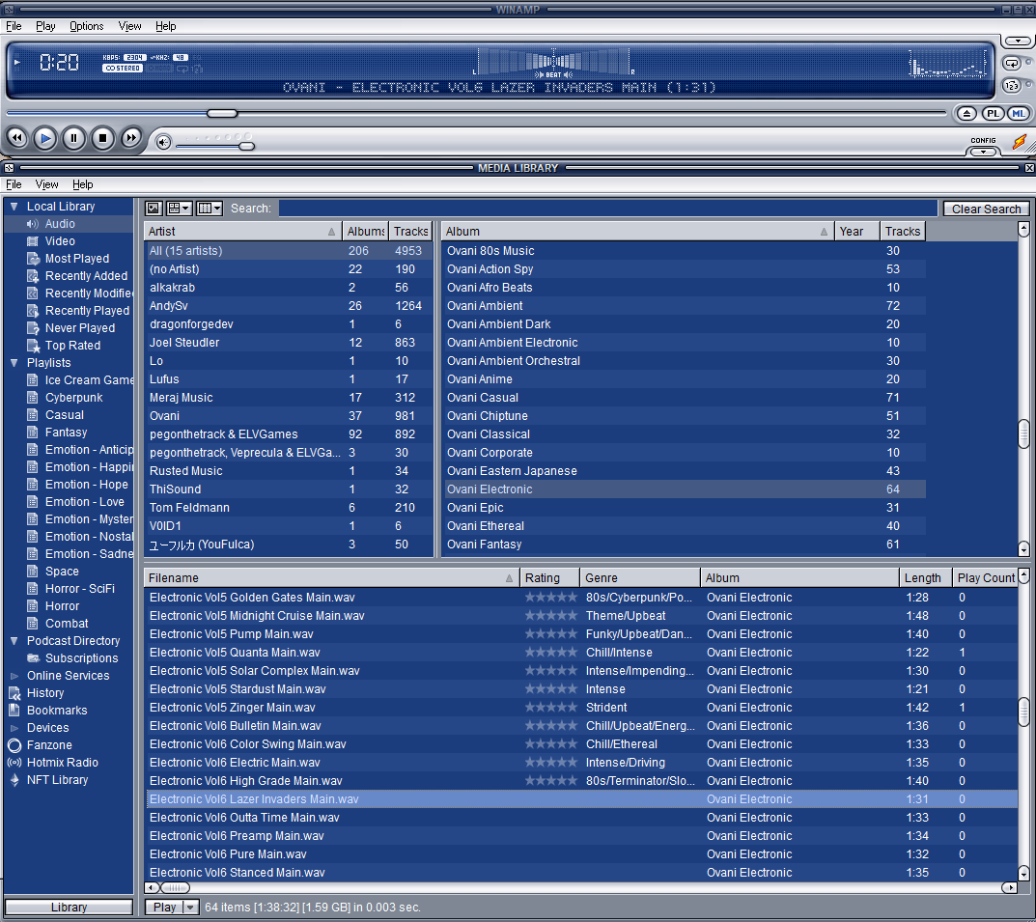Collapse the Playlists tree
This screenshot has height=922, width=1036.
[14, 363]
